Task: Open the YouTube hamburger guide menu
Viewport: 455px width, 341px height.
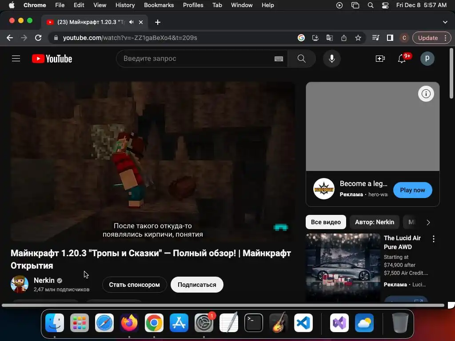Action: coord(16,59)
